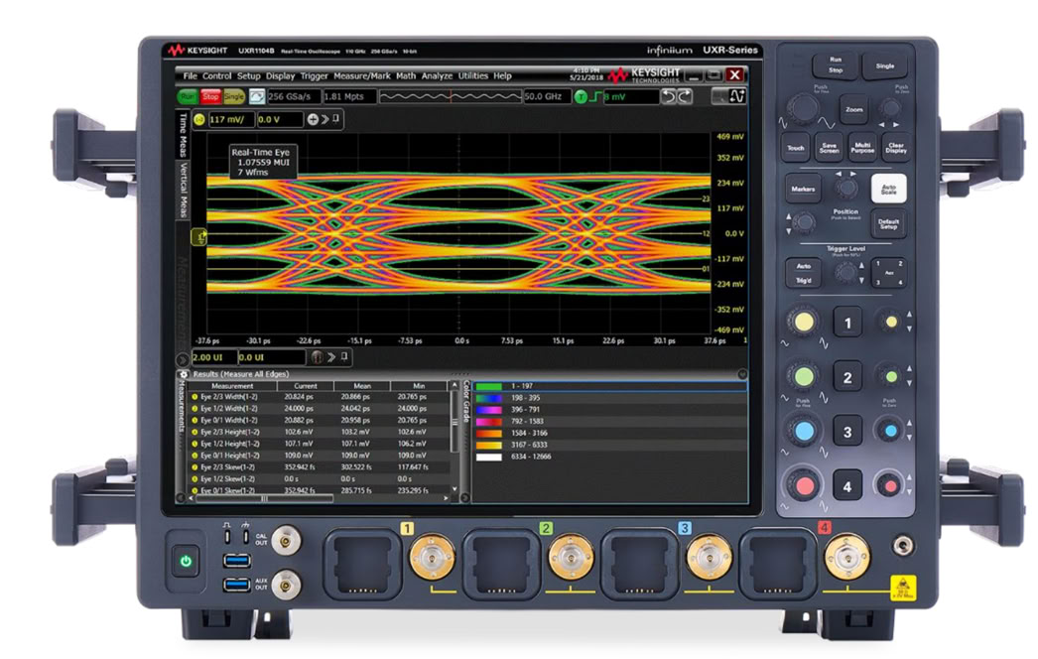Screen dimensions: 1038x659
Task: Click the 117 mV/ vertical scale field
Action: (x=231, y=120)
